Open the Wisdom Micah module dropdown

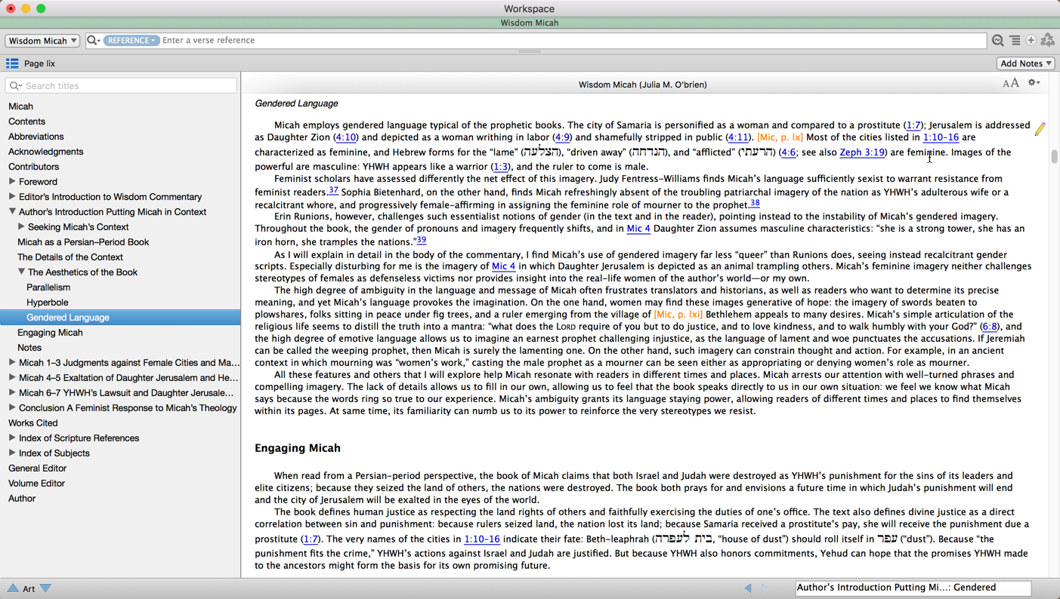pyautogui.click(x=42, y=41)
